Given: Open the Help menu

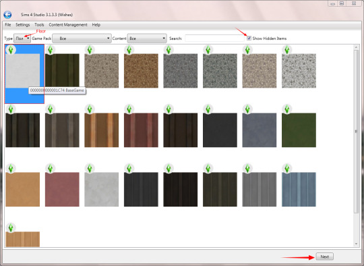Looking at the screenshot, I should 96,25.
